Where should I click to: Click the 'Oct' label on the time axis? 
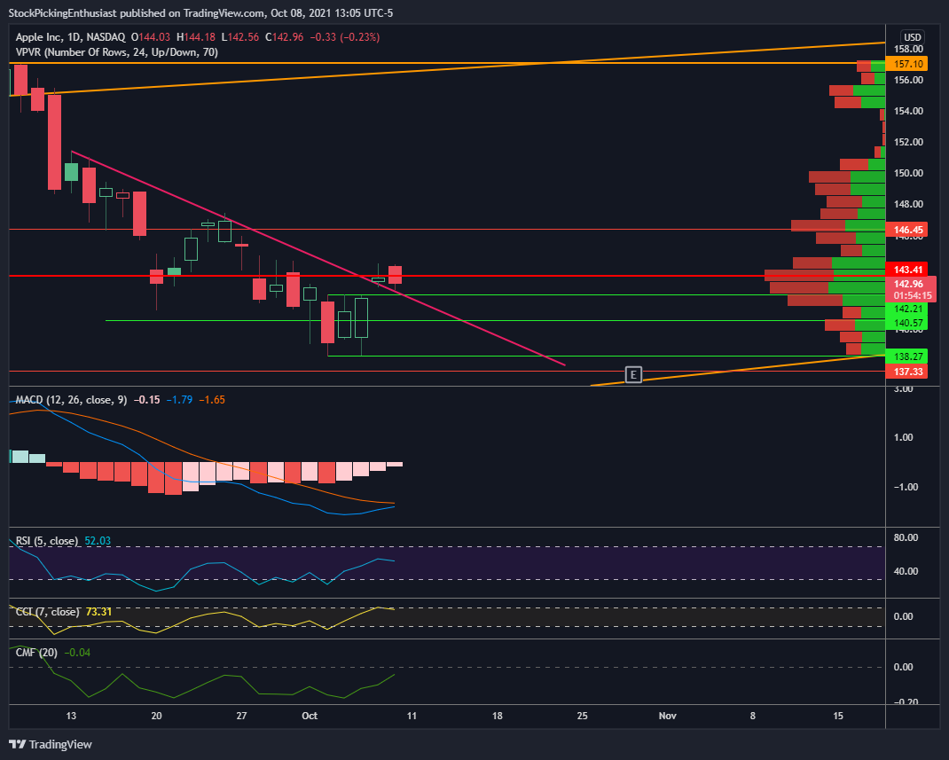pyautogui.click(x=310, y=716)
